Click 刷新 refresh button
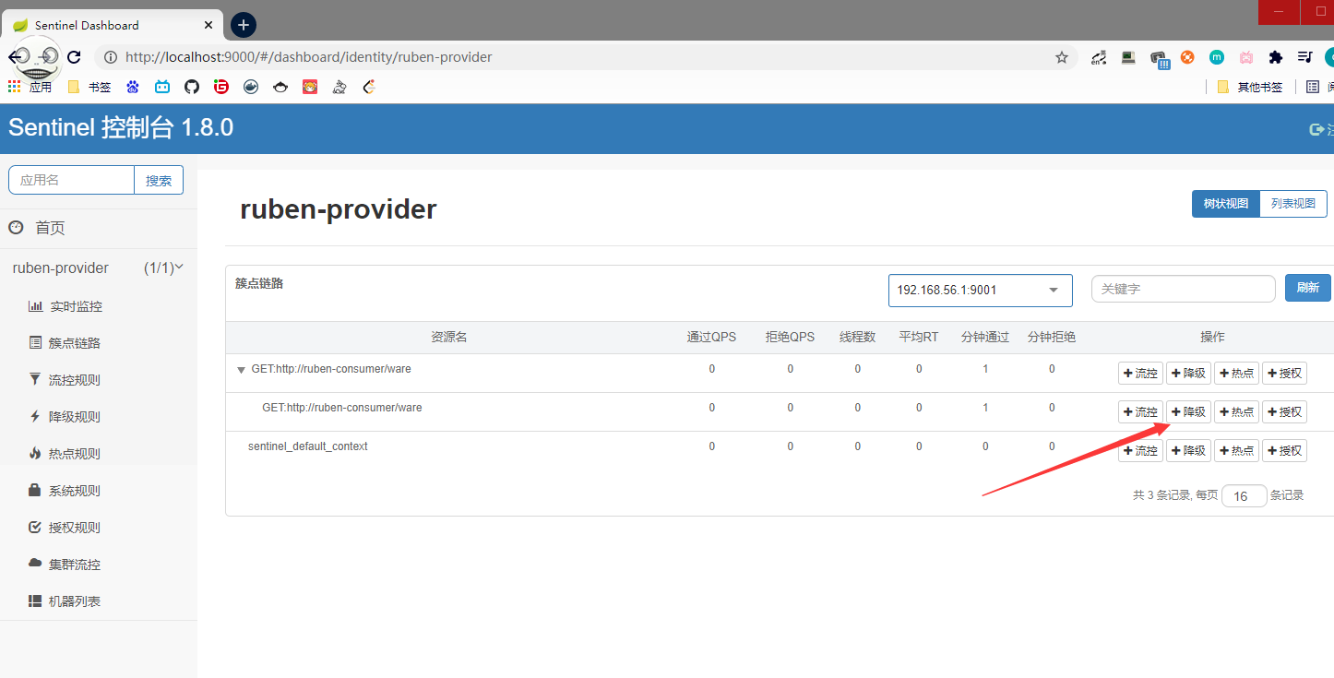The height and width of the screenshot is (678, 1334). (x=1307, y=288)
